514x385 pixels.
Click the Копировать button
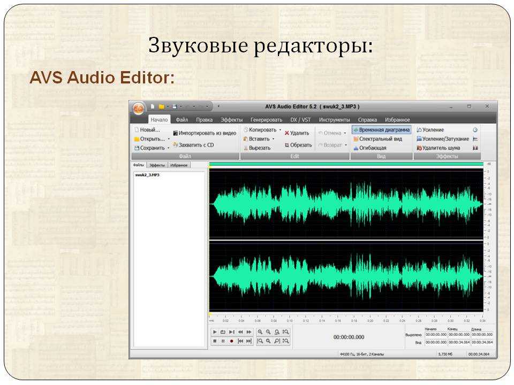260,130
